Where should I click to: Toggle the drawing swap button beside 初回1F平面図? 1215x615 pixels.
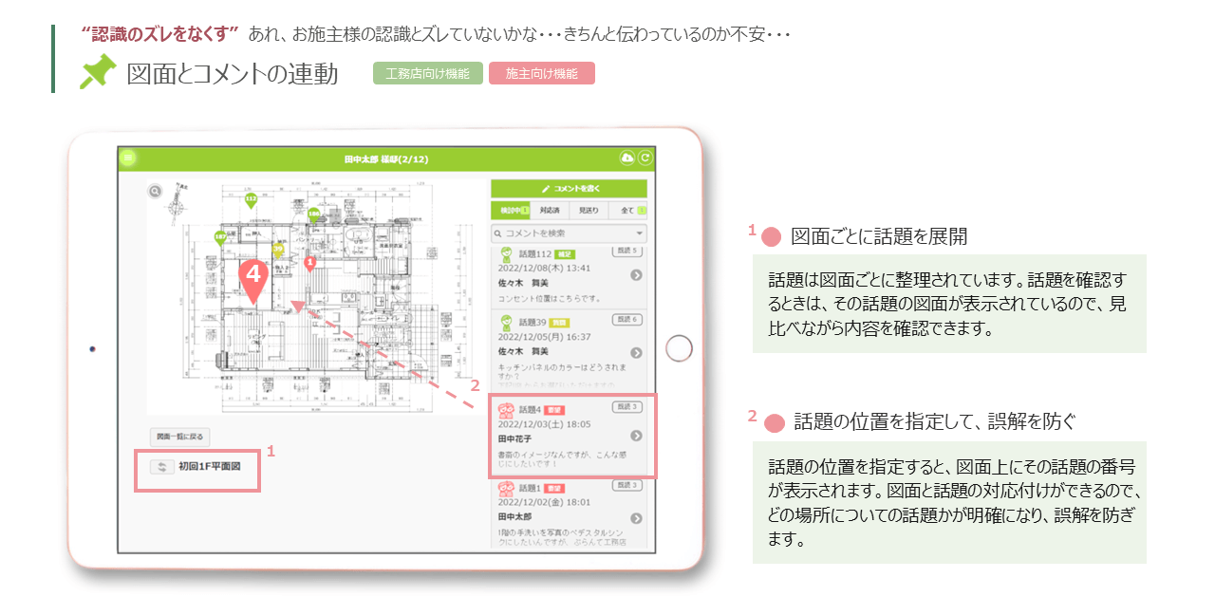pos(162,467)
